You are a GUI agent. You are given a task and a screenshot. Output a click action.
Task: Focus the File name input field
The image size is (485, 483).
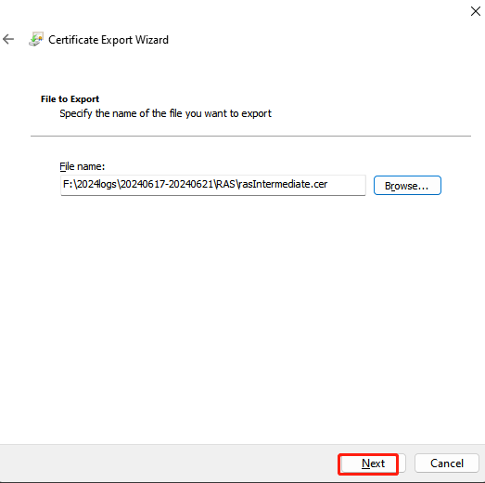click(212, 185)
